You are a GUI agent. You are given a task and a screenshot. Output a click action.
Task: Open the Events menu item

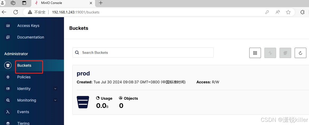tap(23, 112)
